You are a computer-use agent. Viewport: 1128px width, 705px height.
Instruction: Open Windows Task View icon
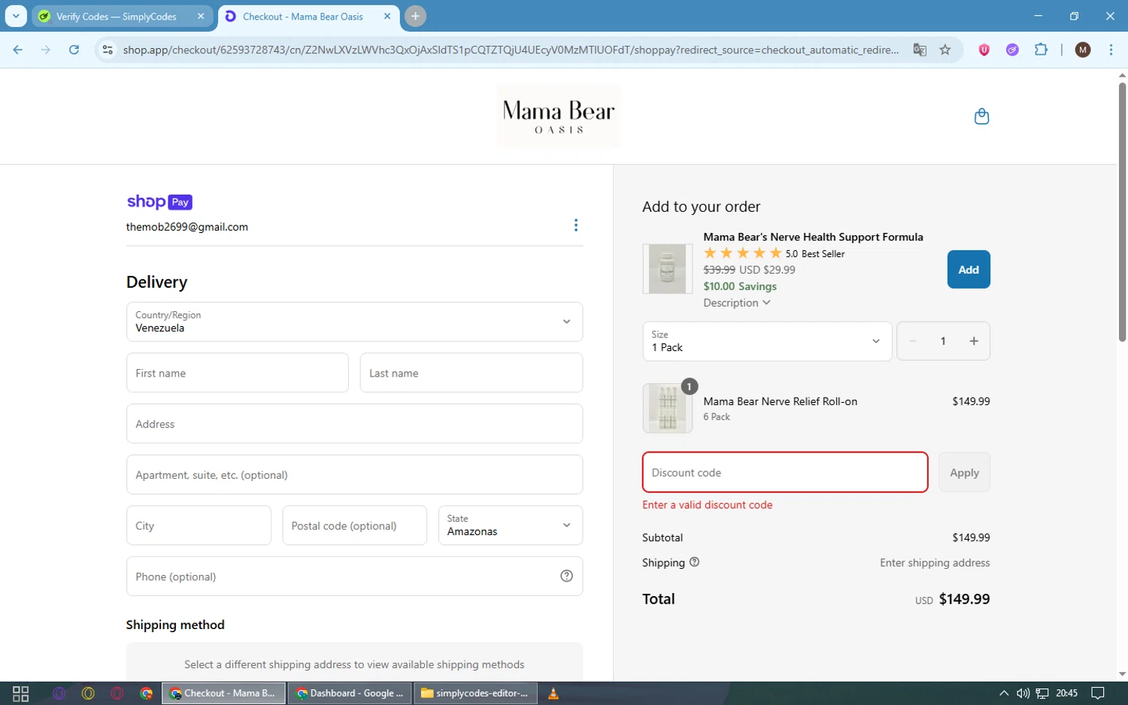tap(21, 693)
